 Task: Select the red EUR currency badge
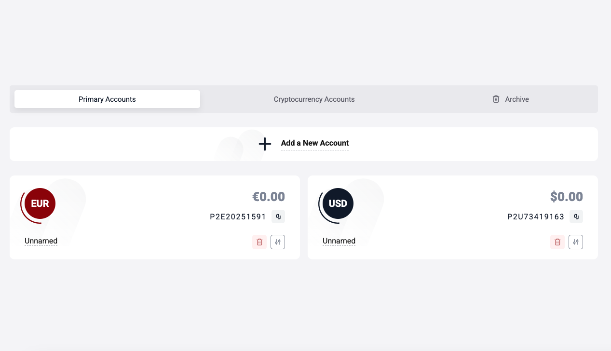tap(40, 203)
